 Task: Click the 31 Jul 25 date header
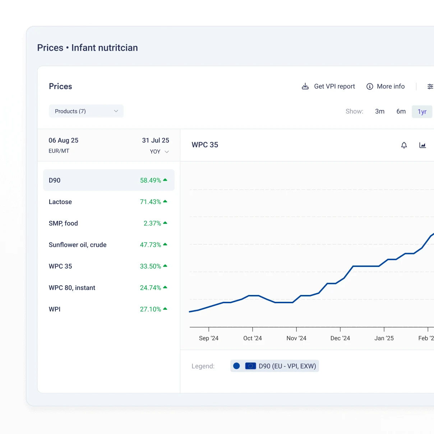pyautogui.click(x=156, y=140)
